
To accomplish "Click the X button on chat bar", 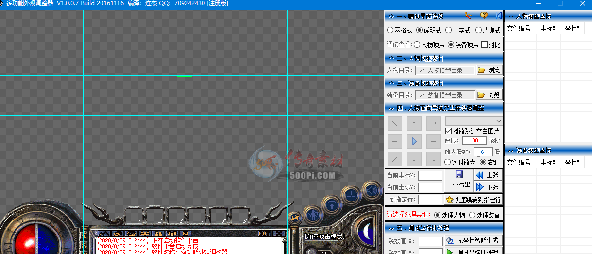I will pos(278,234).
